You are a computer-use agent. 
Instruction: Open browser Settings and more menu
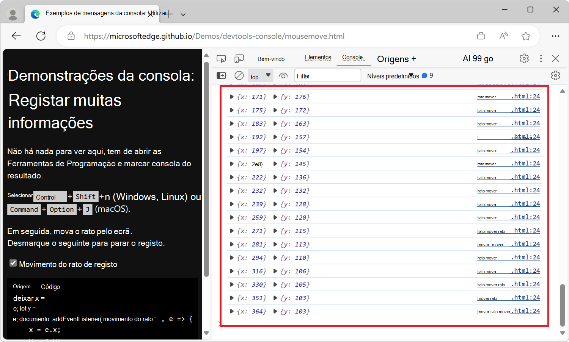click(x=555, y=36)
